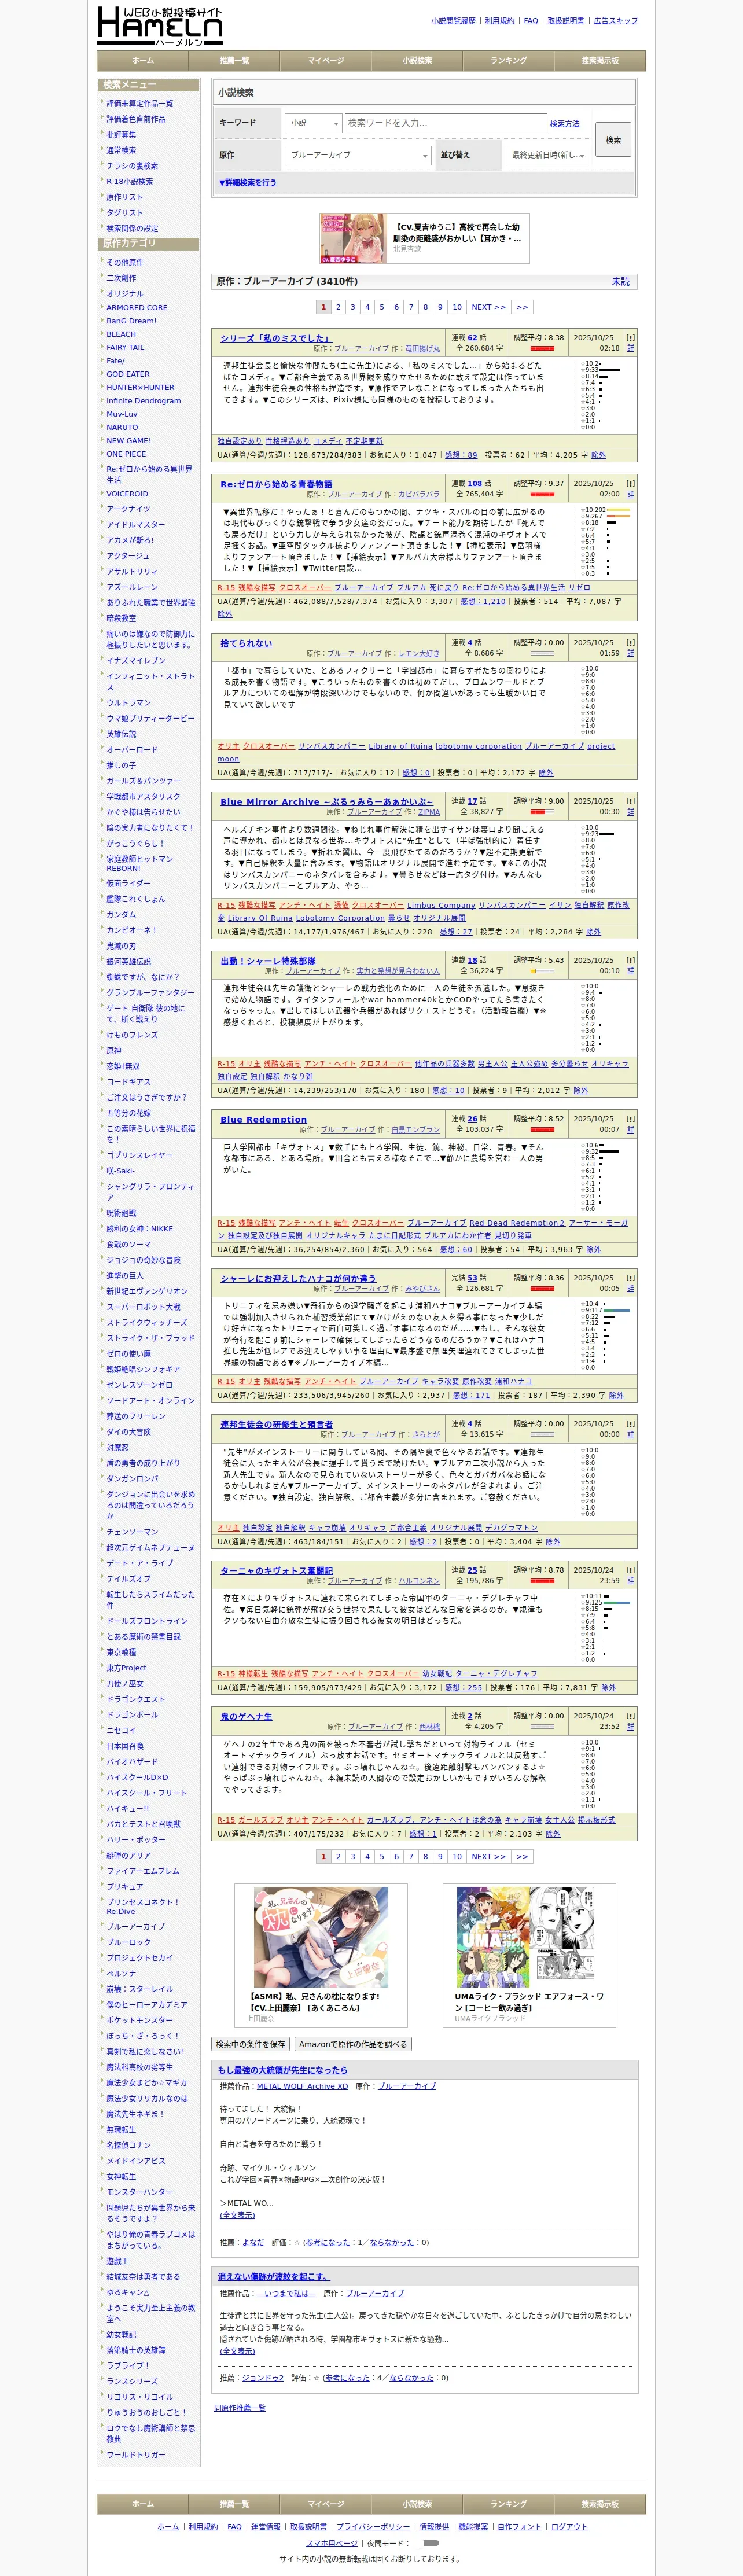The height and width of the screenshot is (2576, 743).
Task: Open novel 魂のゲヘナ生
Action: 246,1717
